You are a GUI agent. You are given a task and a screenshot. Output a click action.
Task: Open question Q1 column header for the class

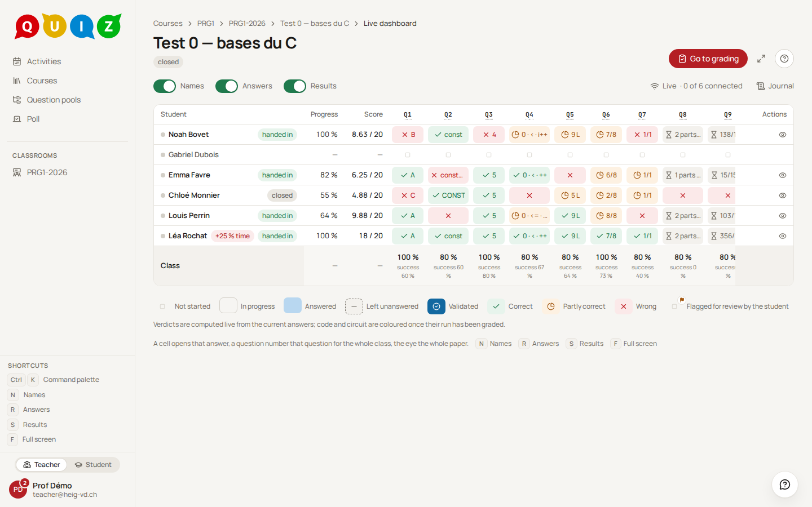tap(408, 114)
